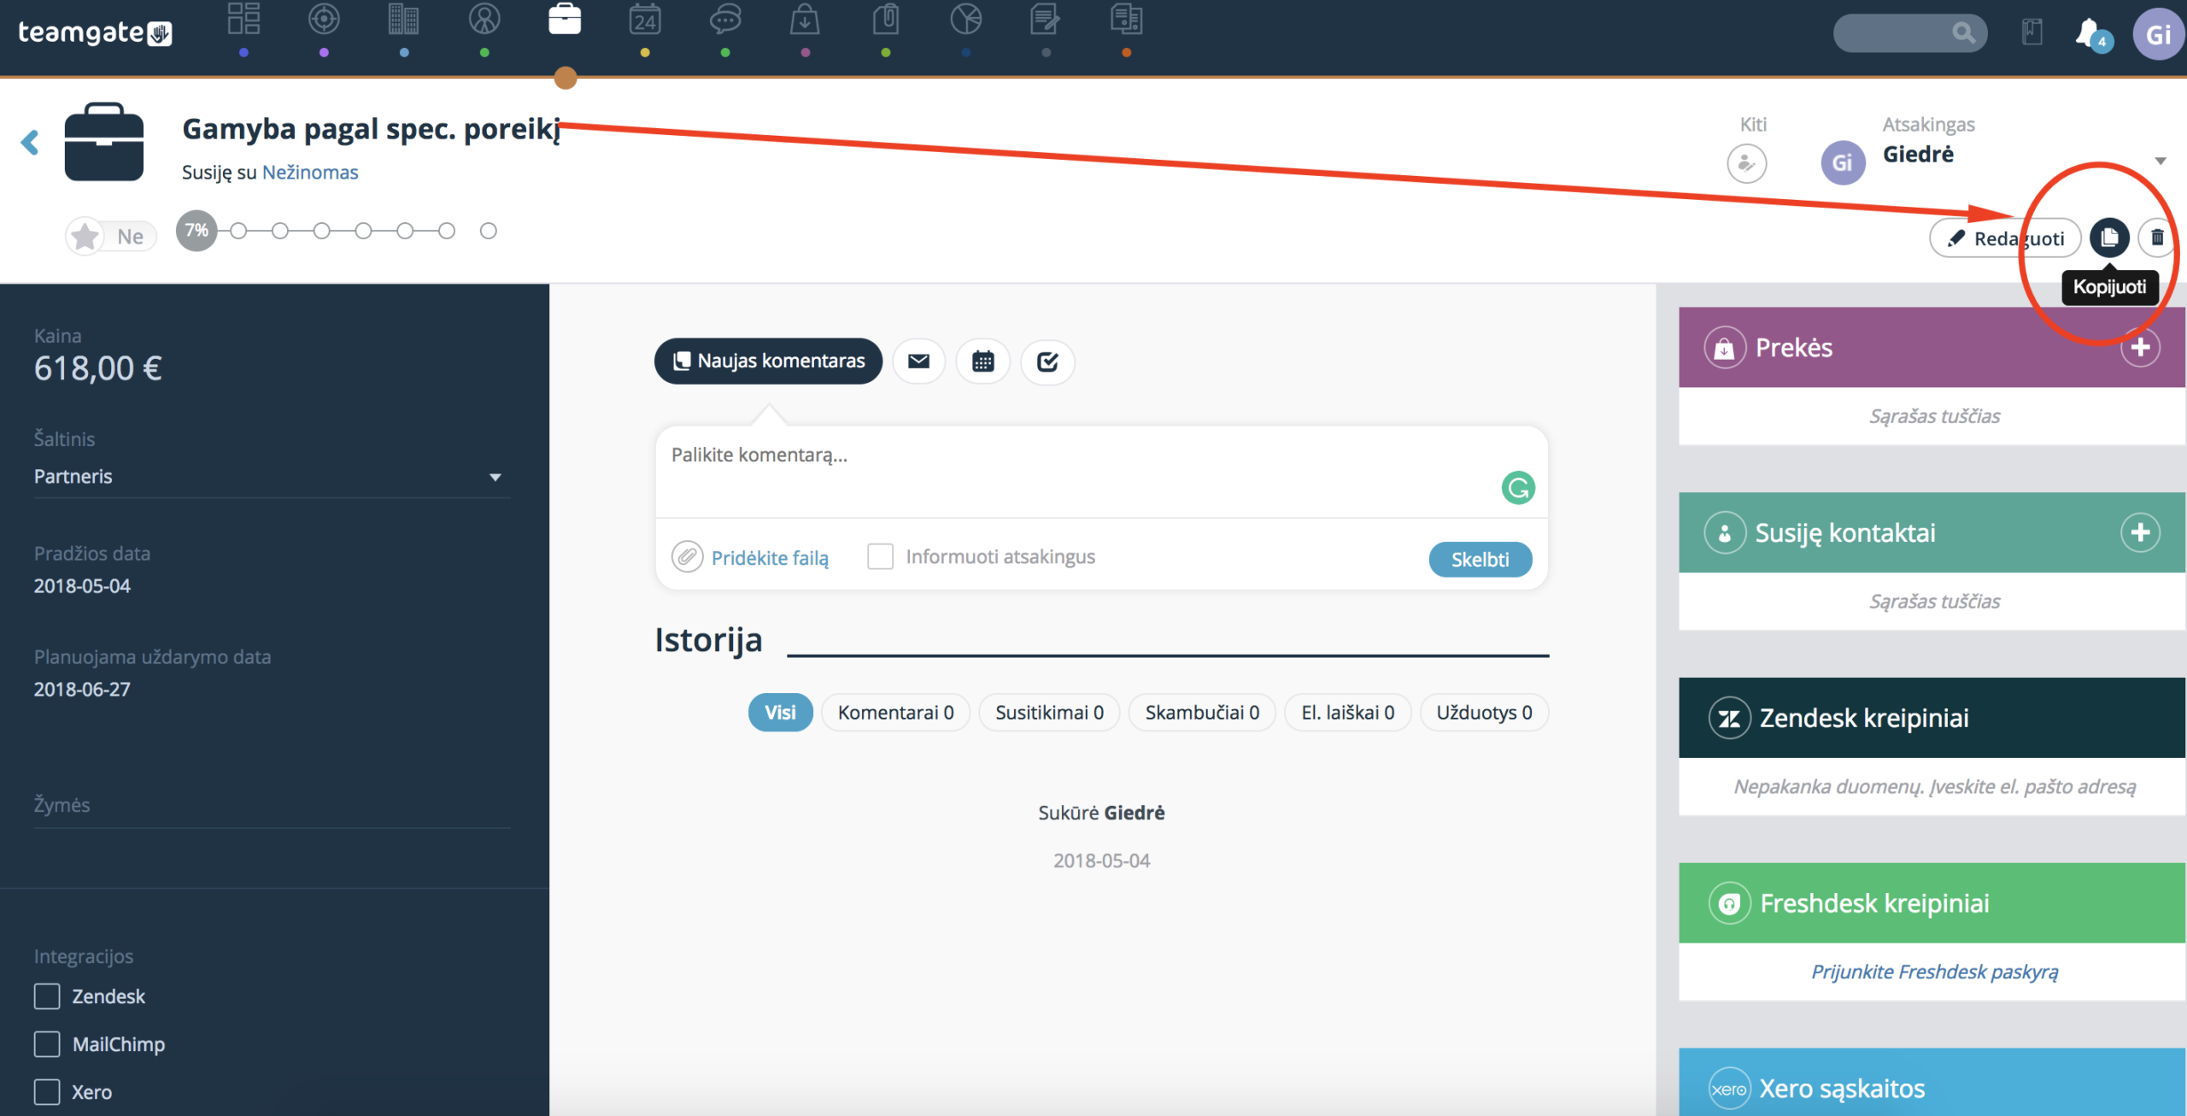The image size is (2187, 1116).
Task: Select the Susitikimai 0 filter tab
Action: tap(1049, 713)
